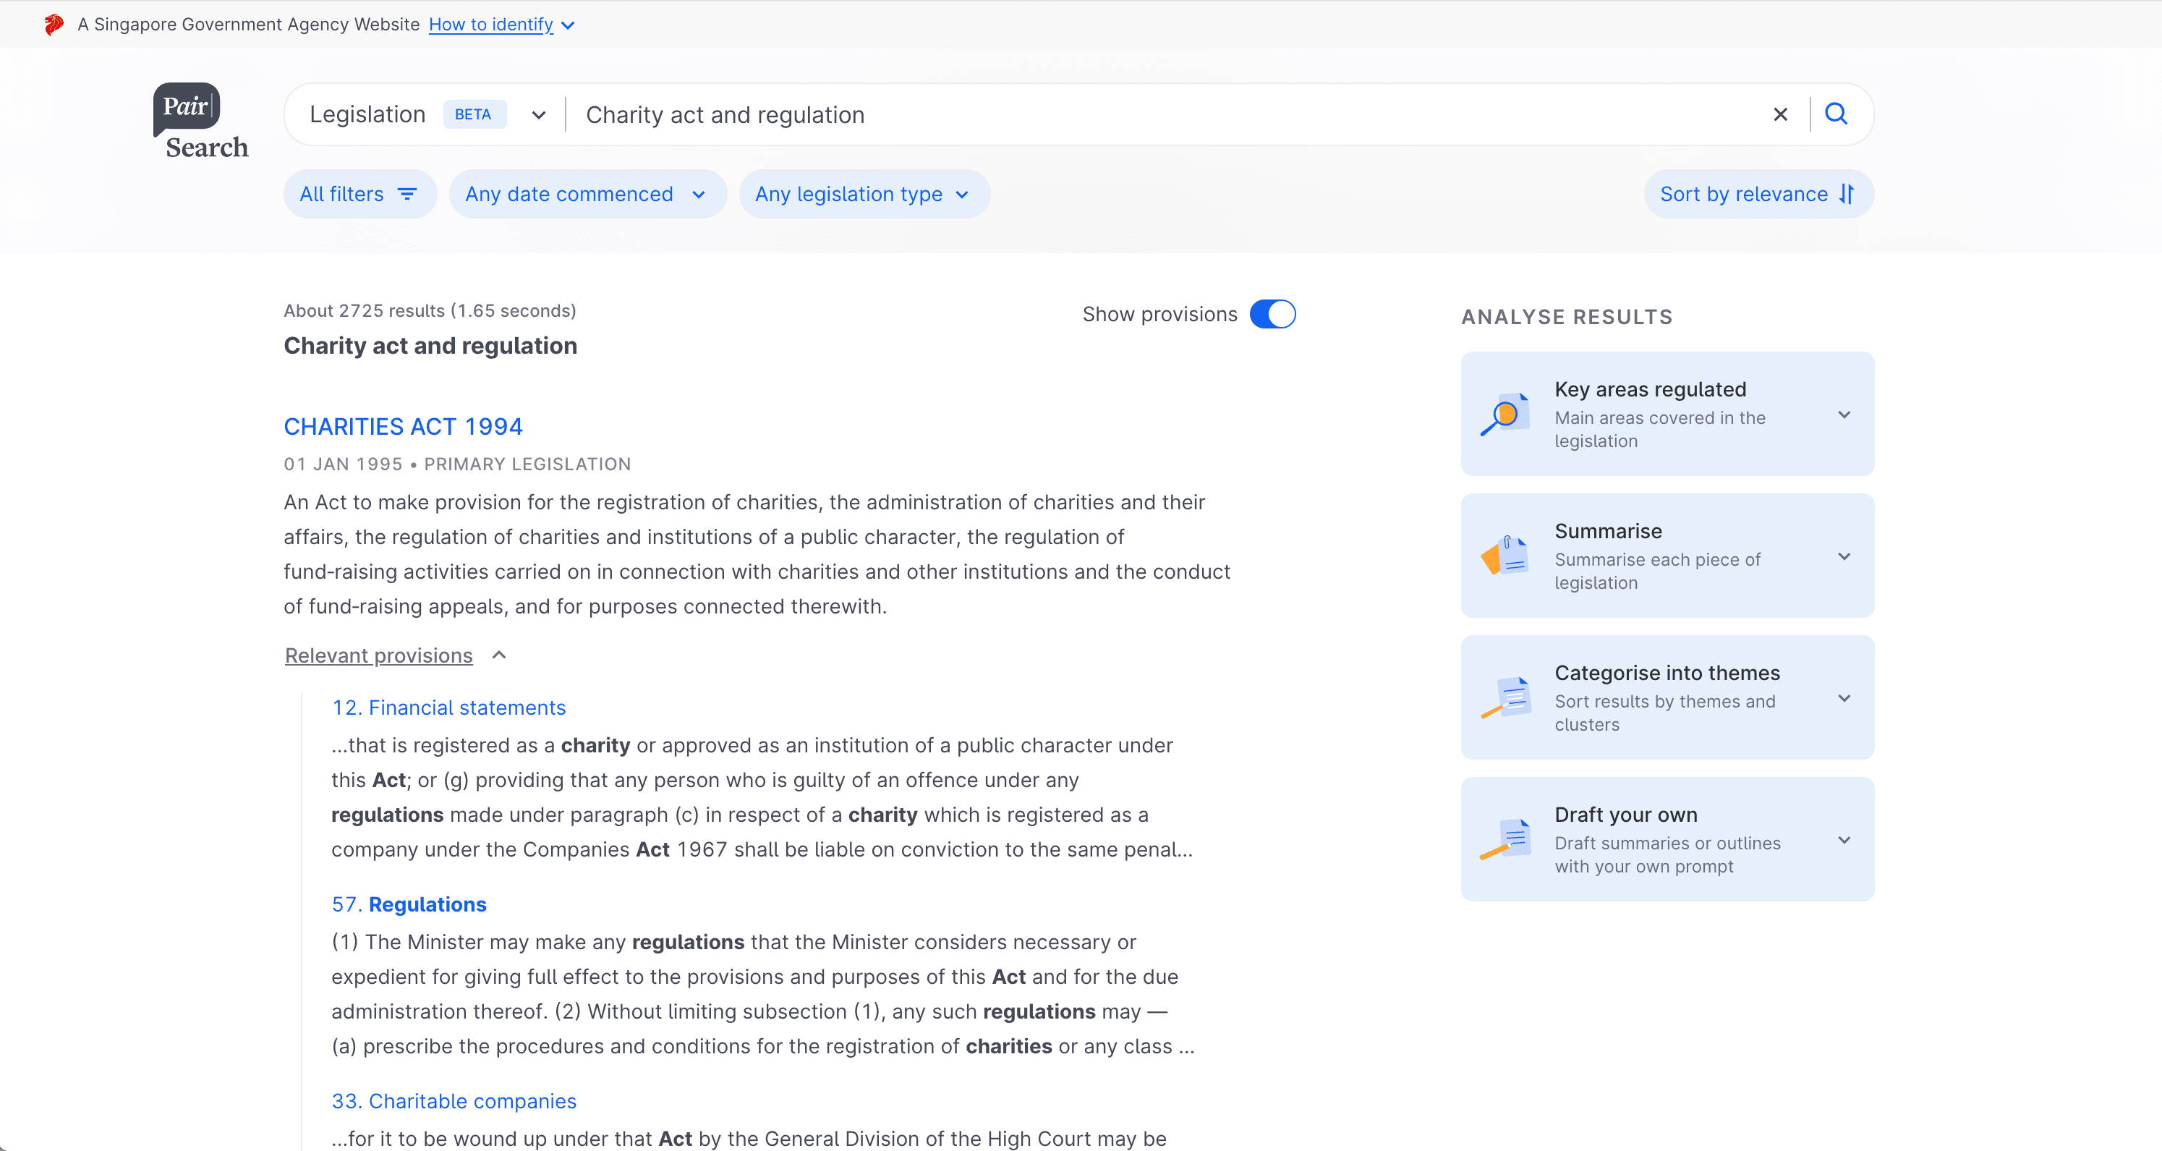Click the Key areas regulated magnifier icon
Screen dimensions: 2162x1151
click(1505, 415)
